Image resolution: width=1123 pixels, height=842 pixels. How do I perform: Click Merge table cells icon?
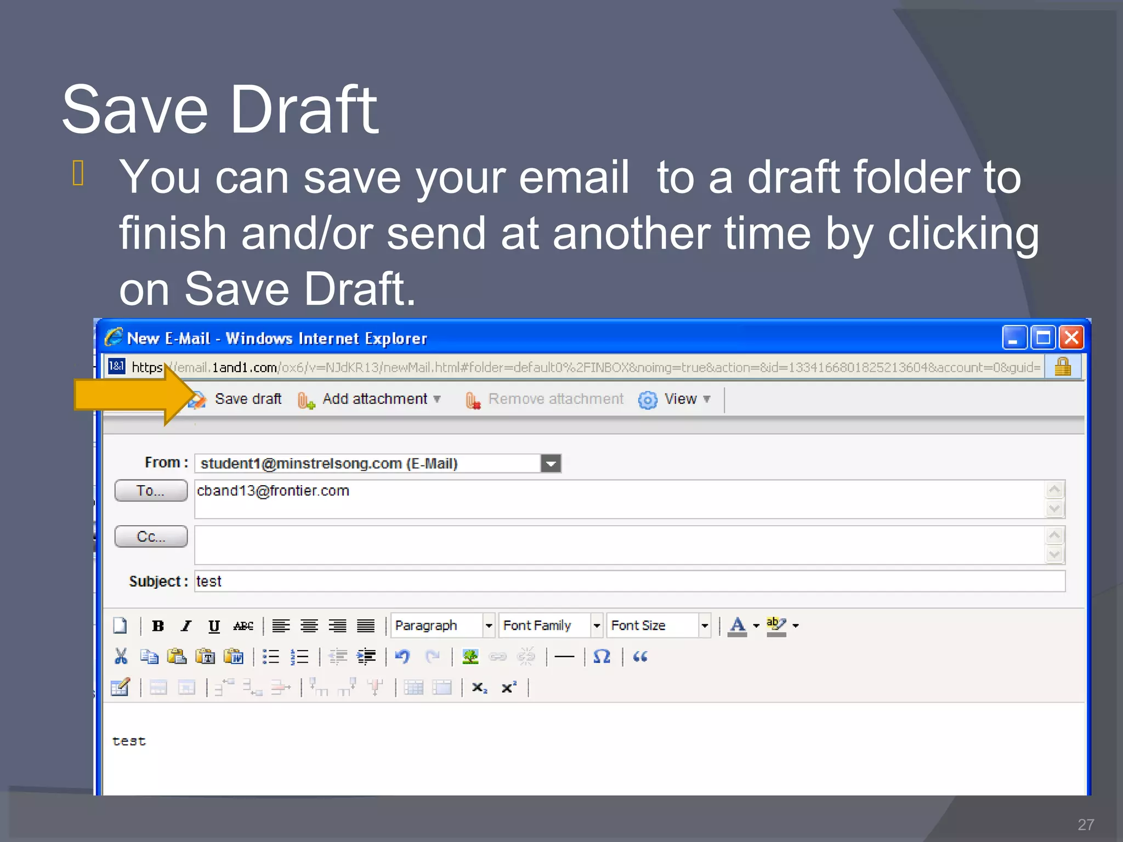[442, 687]
